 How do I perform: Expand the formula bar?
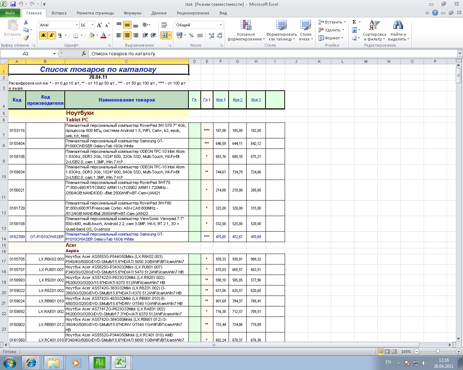(460, 53)
